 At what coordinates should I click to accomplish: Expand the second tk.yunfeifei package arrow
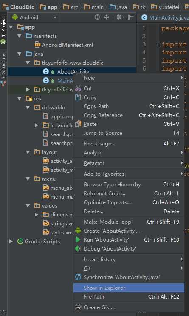[x=28, y=89]
